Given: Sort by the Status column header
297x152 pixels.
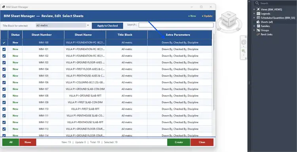Looking at the screenshot, I should [x=15, y=35].
